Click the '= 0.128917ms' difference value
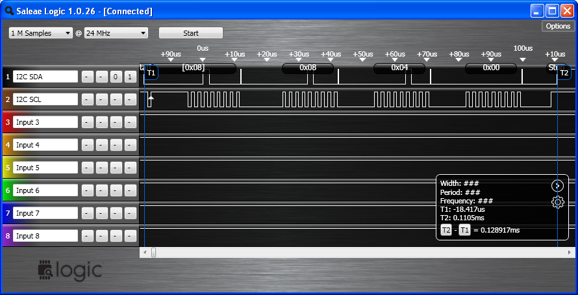This screenshot has height=295, width=578. point(497,230)
